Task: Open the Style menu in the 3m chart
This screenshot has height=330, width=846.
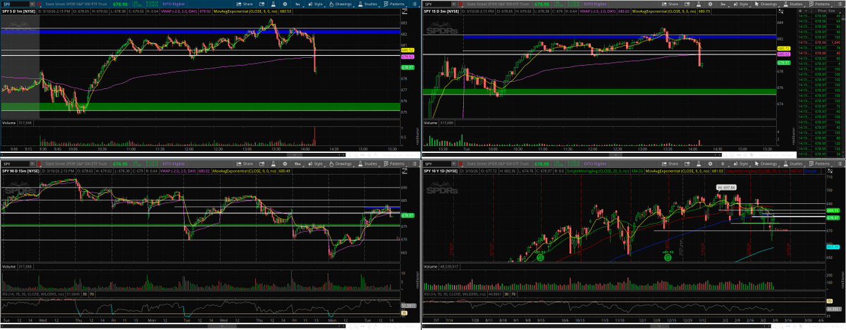Action: pos(740,4)
